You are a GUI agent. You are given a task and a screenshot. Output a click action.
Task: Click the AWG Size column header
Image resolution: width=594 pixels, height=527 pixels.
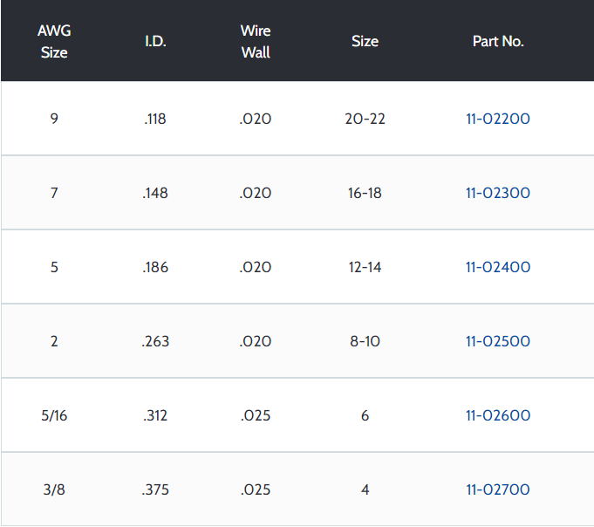click(54, 42)
